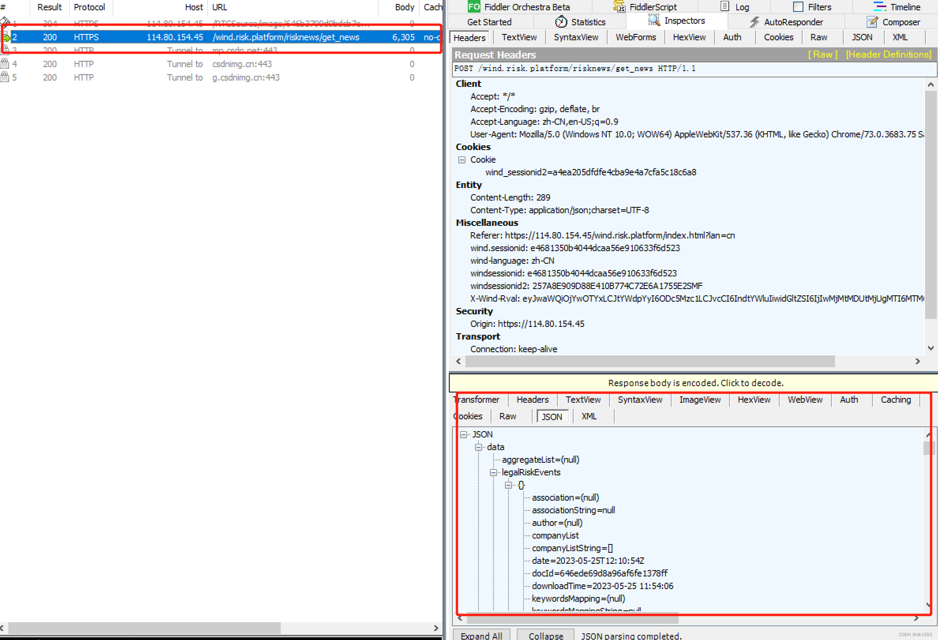
Task: Collapse the legalRiskEvents node
Action: 493,473
